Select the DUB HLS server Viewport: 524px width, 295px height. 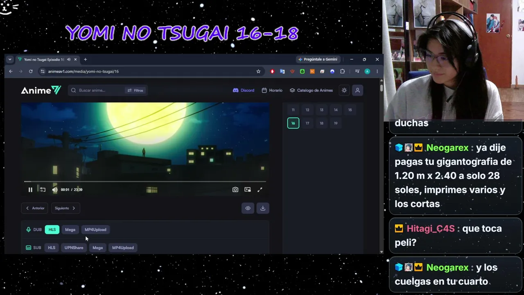click(x=52, y=229)
